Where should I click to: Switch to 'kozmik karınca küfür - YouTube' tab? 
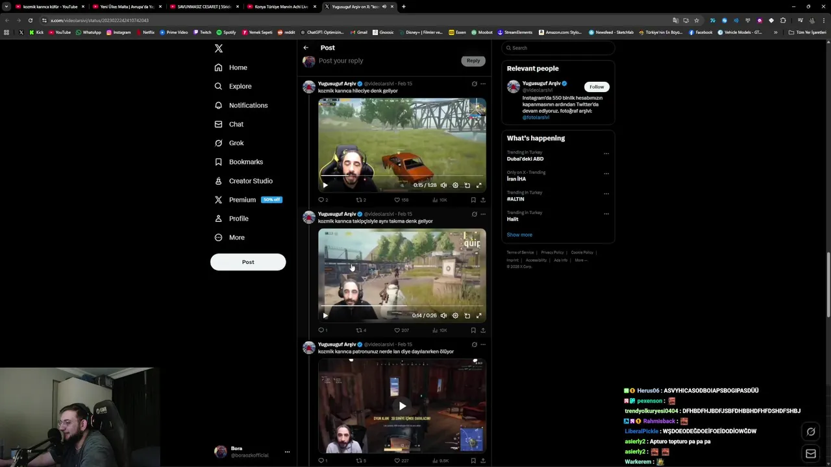pos(50,6)
